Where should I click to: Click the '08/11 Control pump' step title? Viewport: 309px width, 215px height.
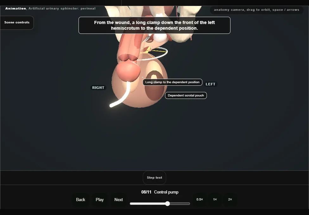[160, 192]
